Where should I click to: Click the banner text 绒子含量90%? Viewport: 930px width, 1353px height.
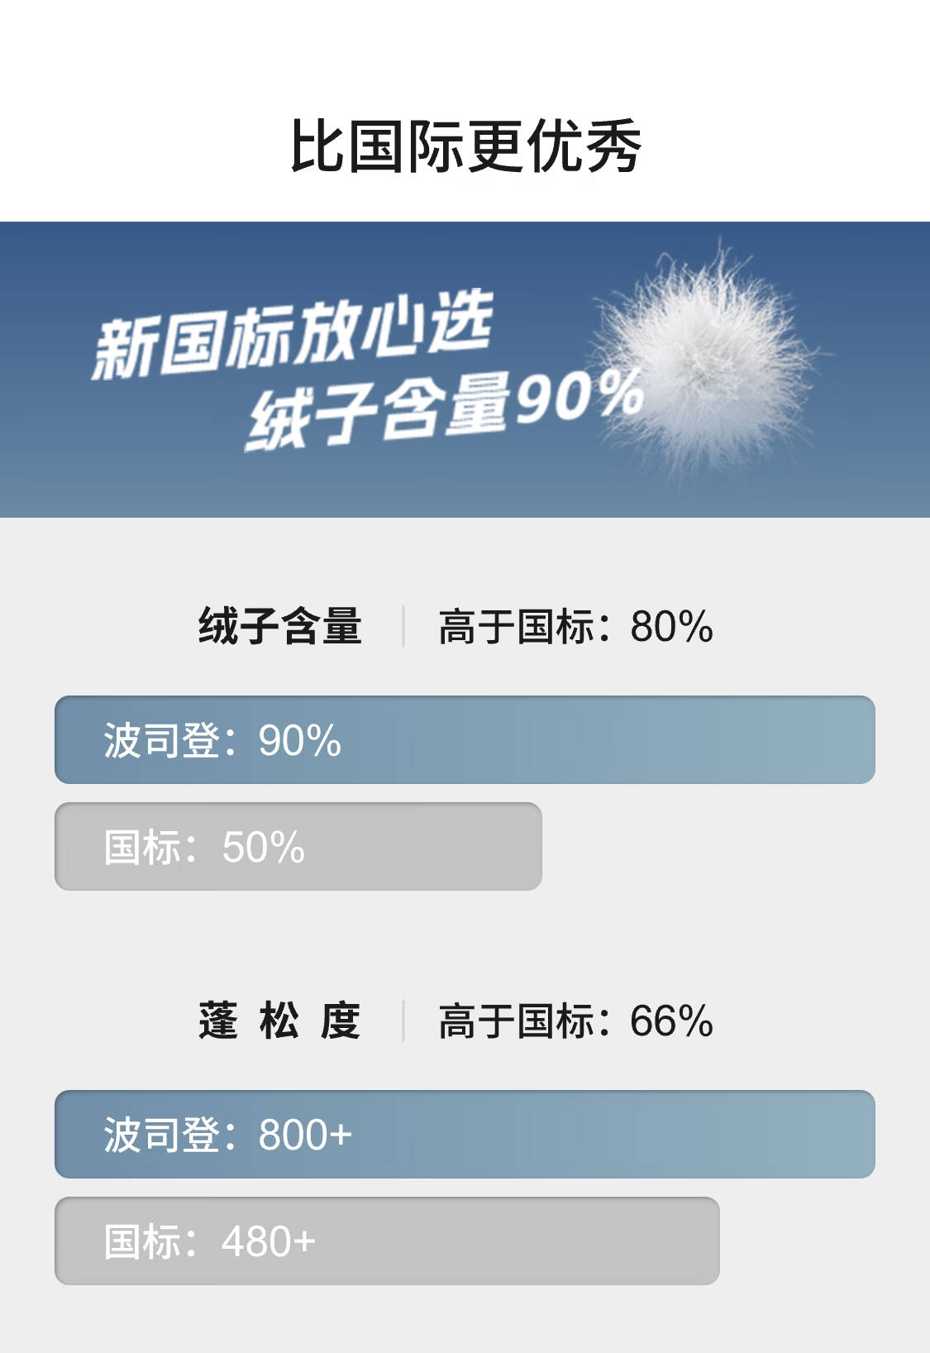(x=445, y=409)
